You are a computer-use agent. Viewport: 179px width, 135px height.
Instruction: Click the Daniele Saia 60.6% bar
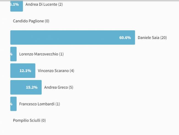coord(73,38)
